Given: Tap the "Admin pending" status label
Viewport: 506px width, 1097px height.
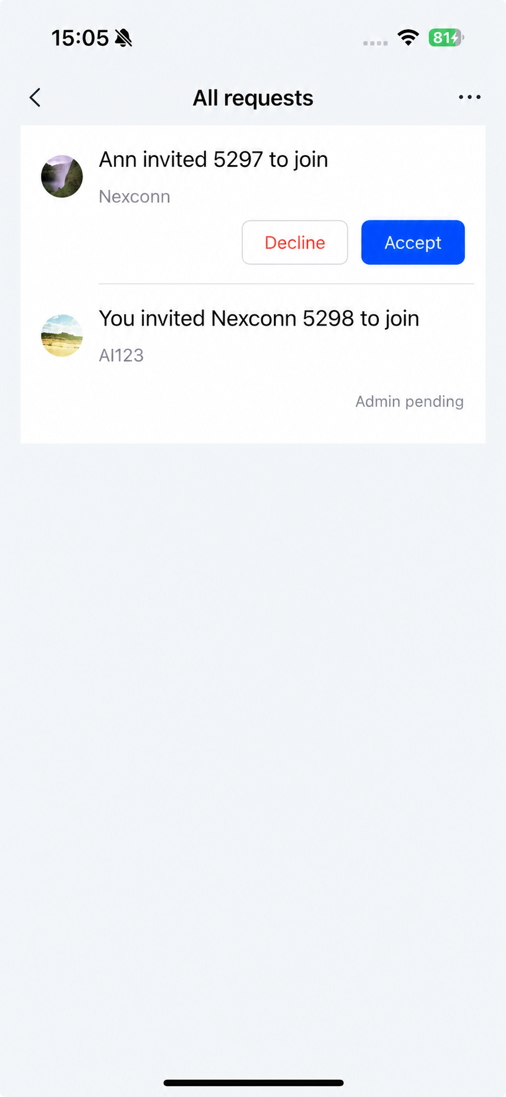Looking at the screenshot, I should (409, 402).
